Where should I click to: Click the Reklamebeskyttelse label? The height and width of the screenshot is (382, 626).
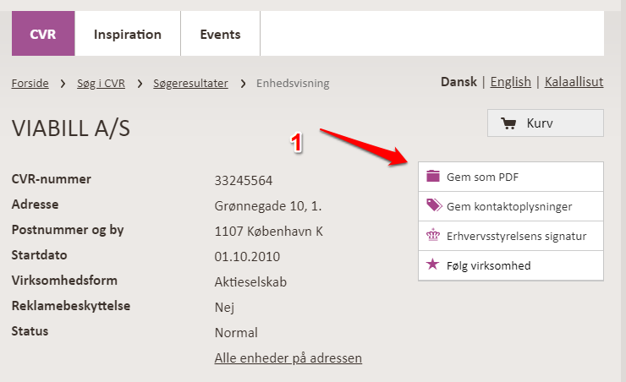click(71, 306)
